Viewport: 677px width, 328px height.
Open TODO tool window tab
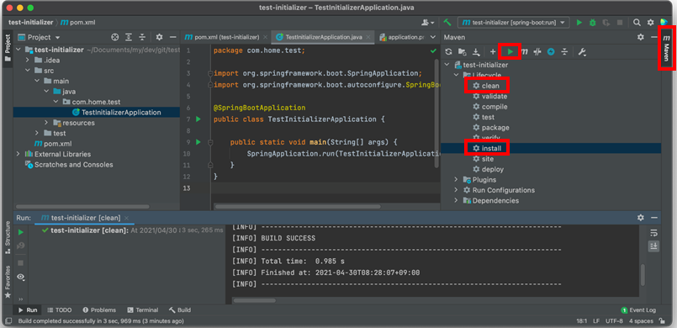[x=59, y=309]
